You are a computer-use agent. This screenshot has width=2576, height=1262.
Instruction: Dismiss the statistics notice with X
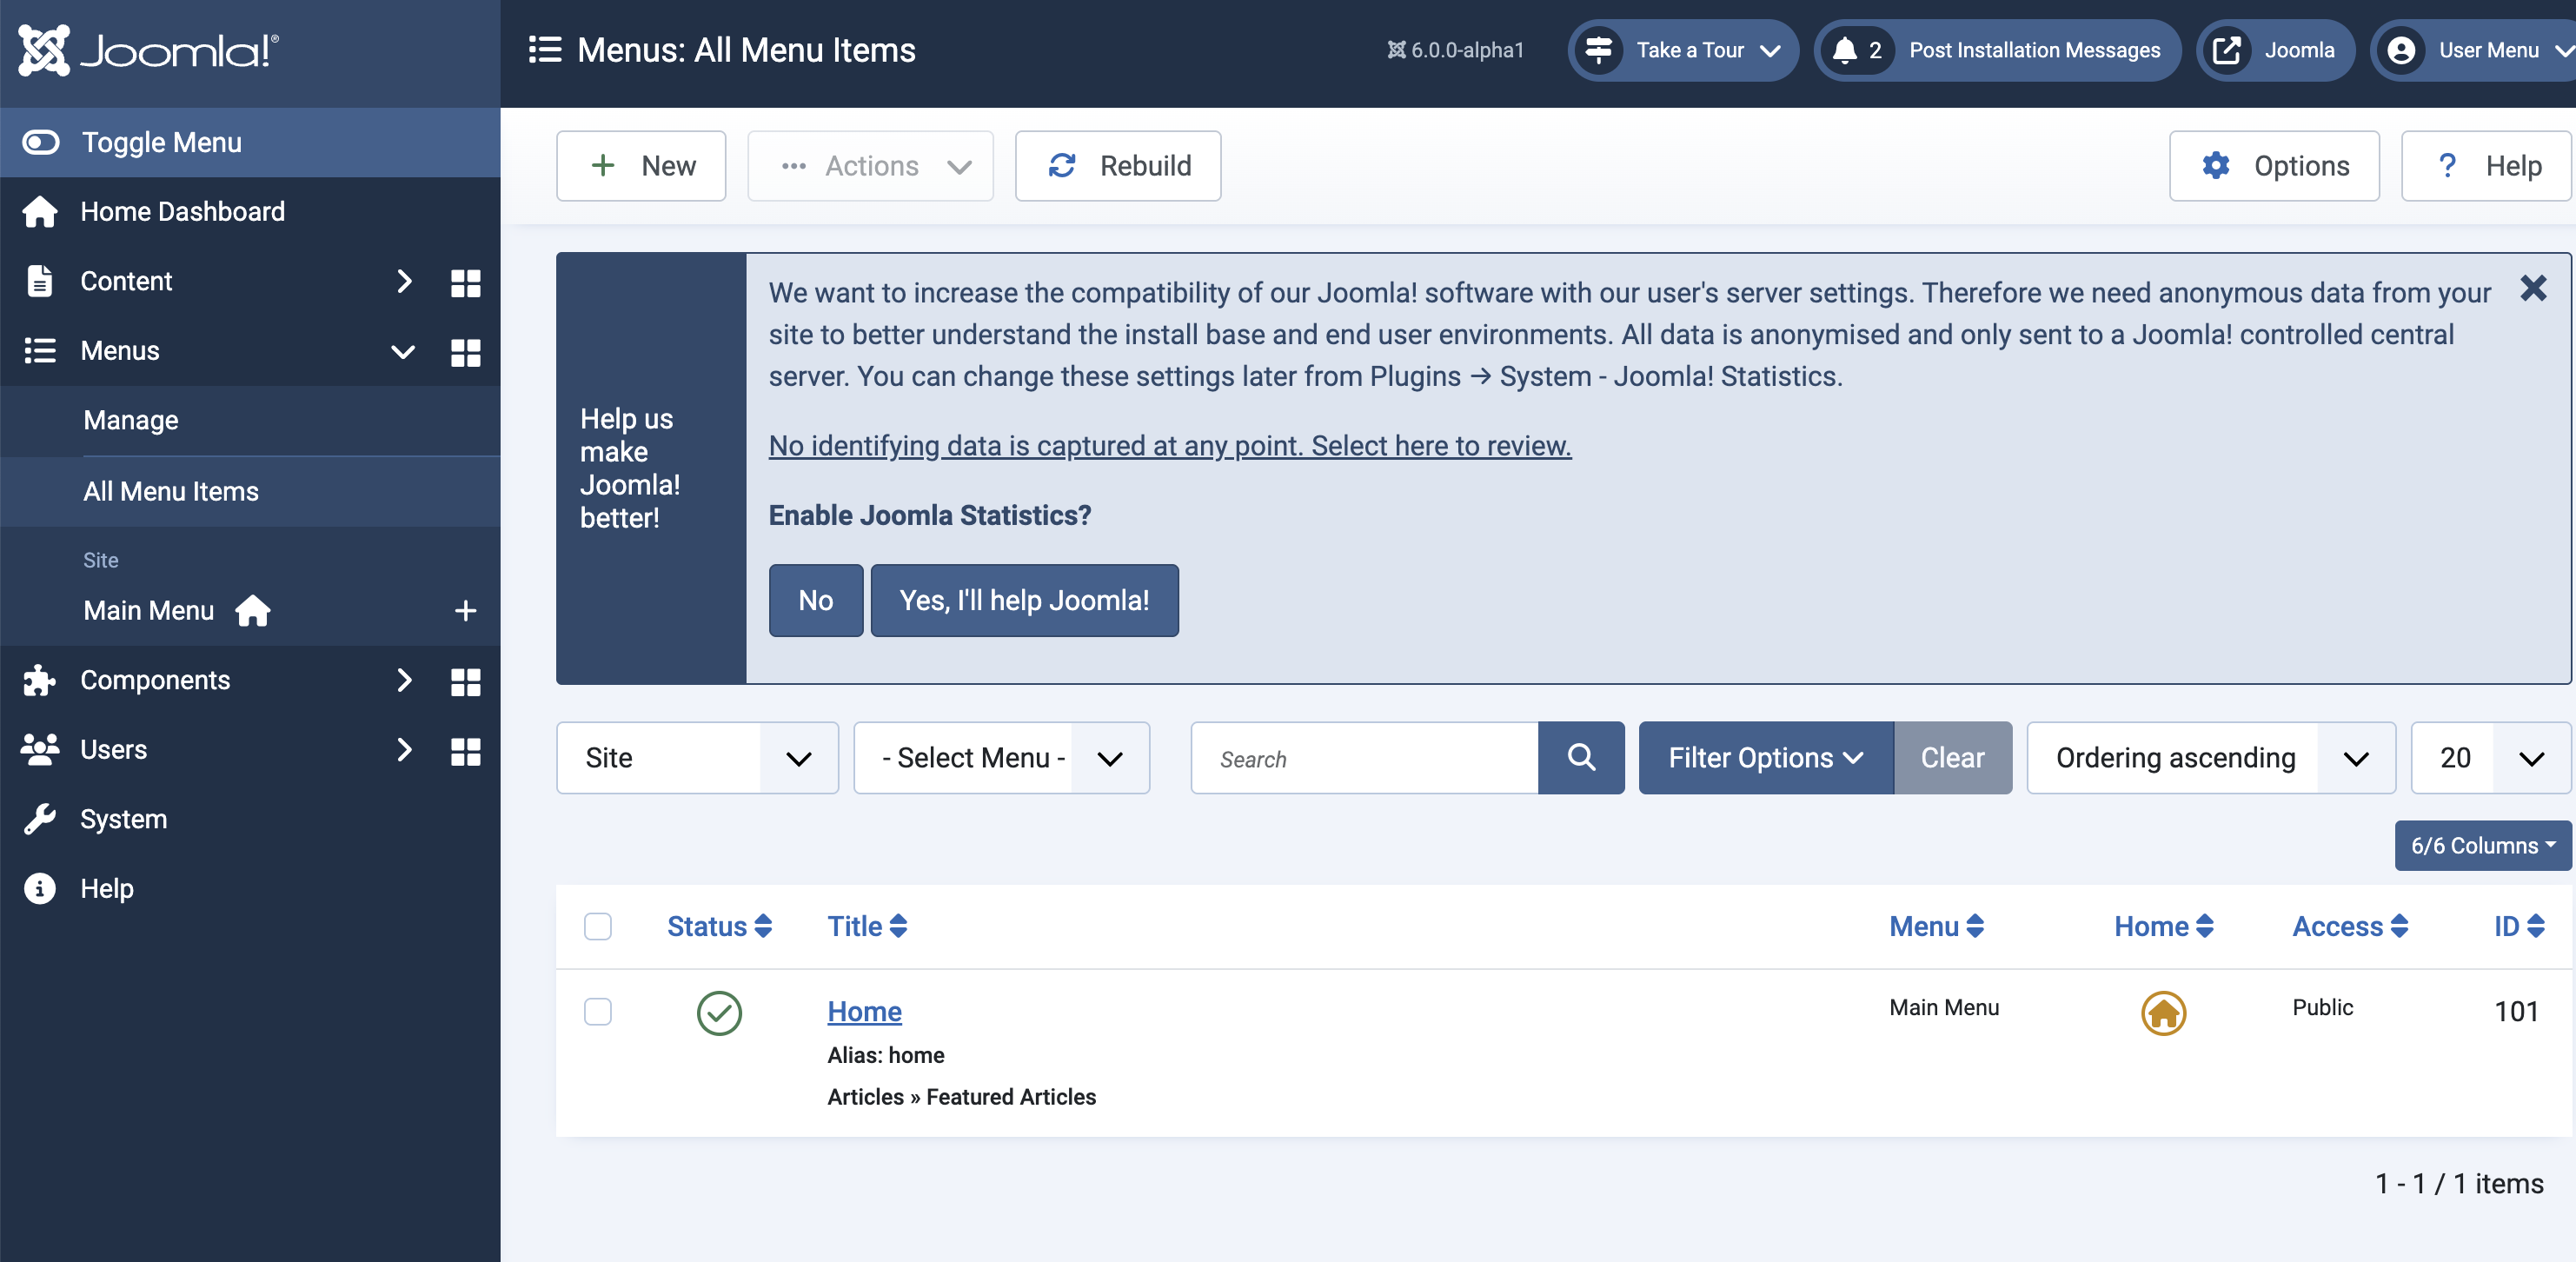[2533, 289]
